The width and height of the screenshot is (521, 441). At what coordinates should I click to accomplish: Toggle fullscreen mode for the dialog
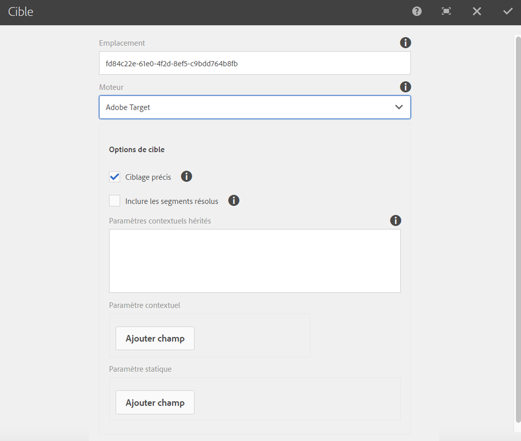pos(446,11)
